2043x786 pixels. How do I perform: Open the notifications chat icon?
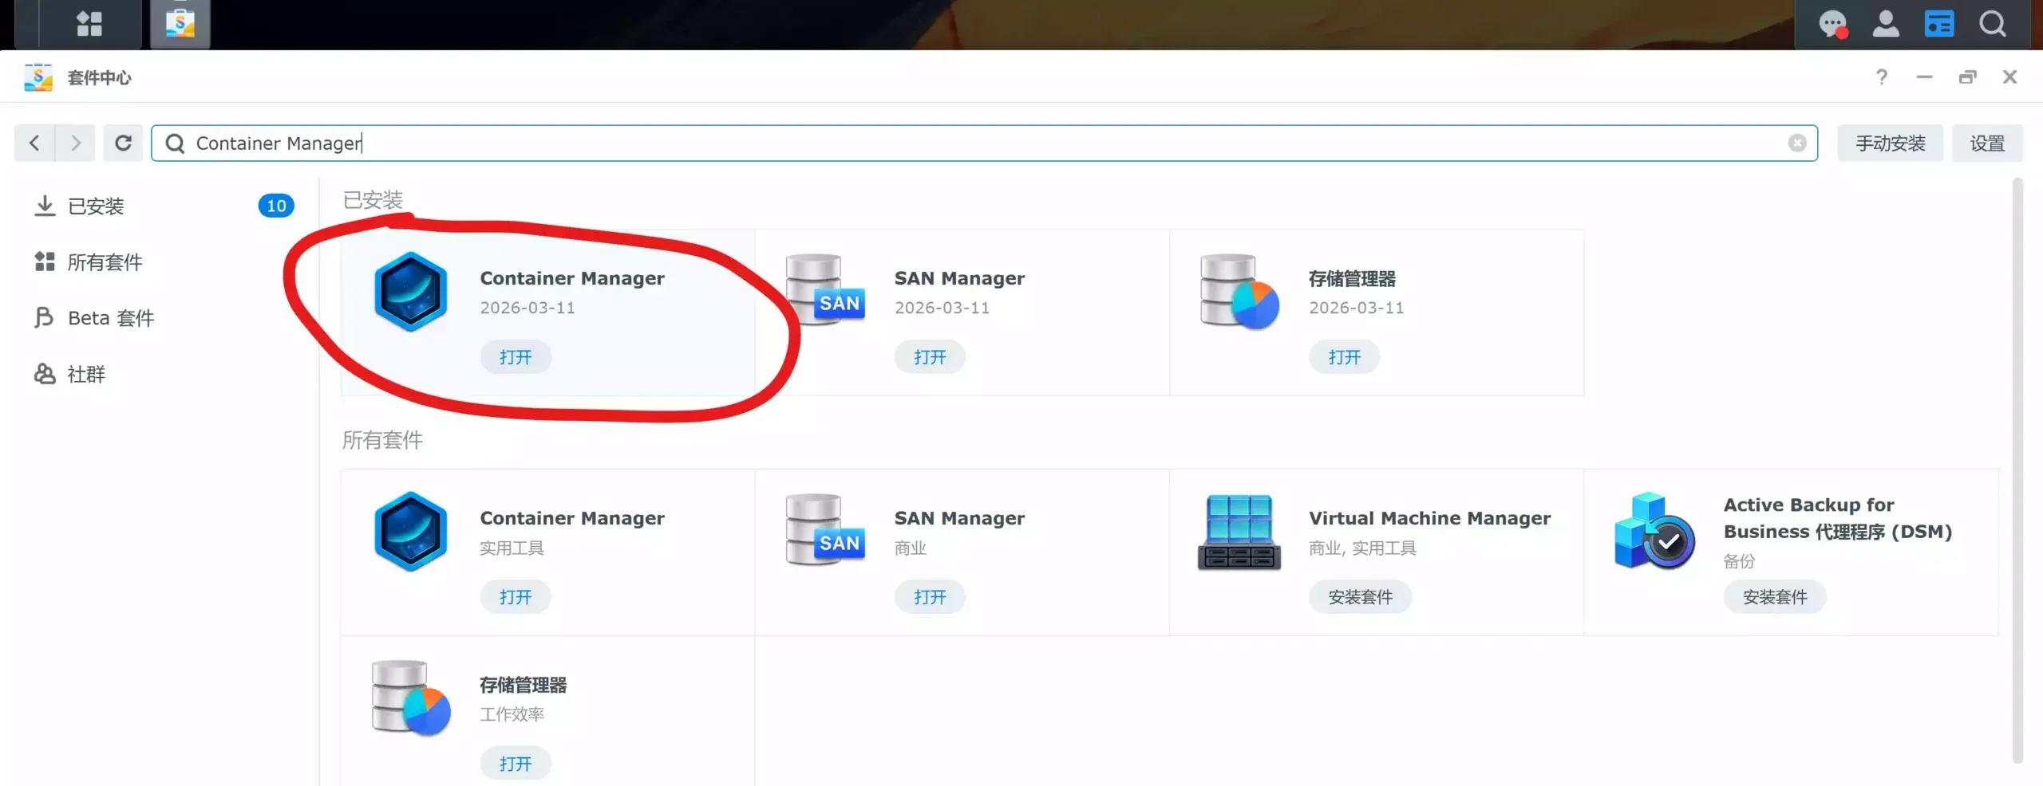click(1833, 24)
